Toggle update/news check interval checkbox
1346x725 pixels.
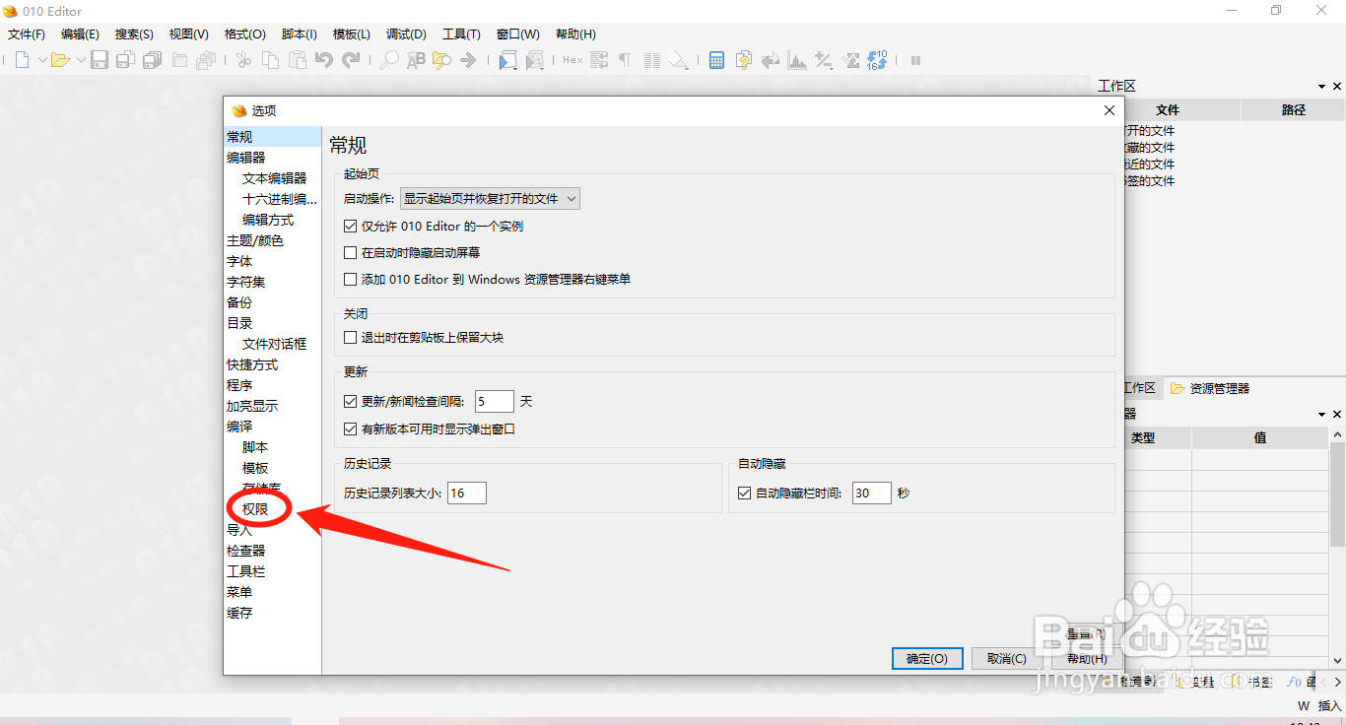350,402
